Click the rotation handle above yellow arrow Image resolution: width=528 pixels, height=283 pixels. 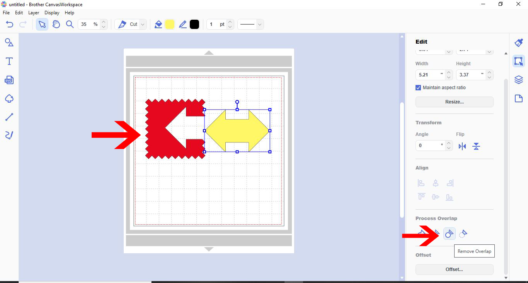237,102
